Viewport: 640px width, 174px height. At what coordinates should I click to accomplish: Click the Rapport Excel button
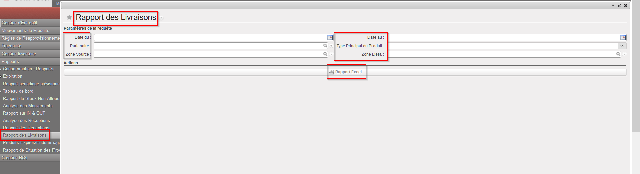(345, 72)
